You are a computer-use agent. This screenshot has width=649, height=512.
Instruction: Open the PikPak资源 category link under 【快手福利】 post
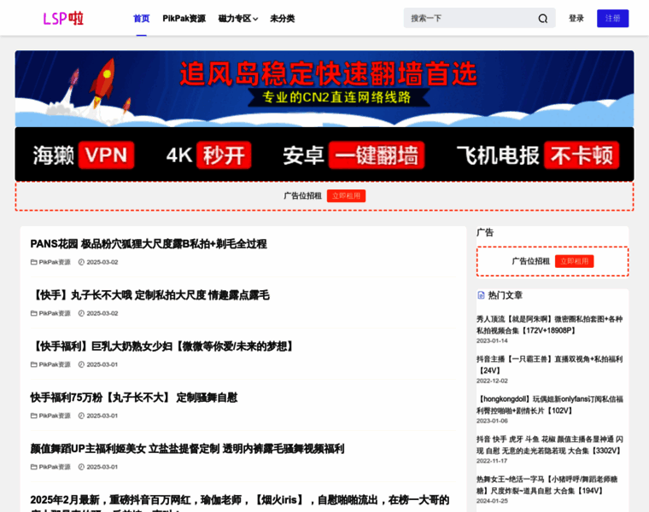click(x=55, y=364)
